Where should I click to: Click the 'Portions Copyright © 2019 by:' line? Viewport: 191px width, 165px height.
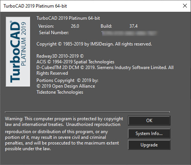point(67,80)
